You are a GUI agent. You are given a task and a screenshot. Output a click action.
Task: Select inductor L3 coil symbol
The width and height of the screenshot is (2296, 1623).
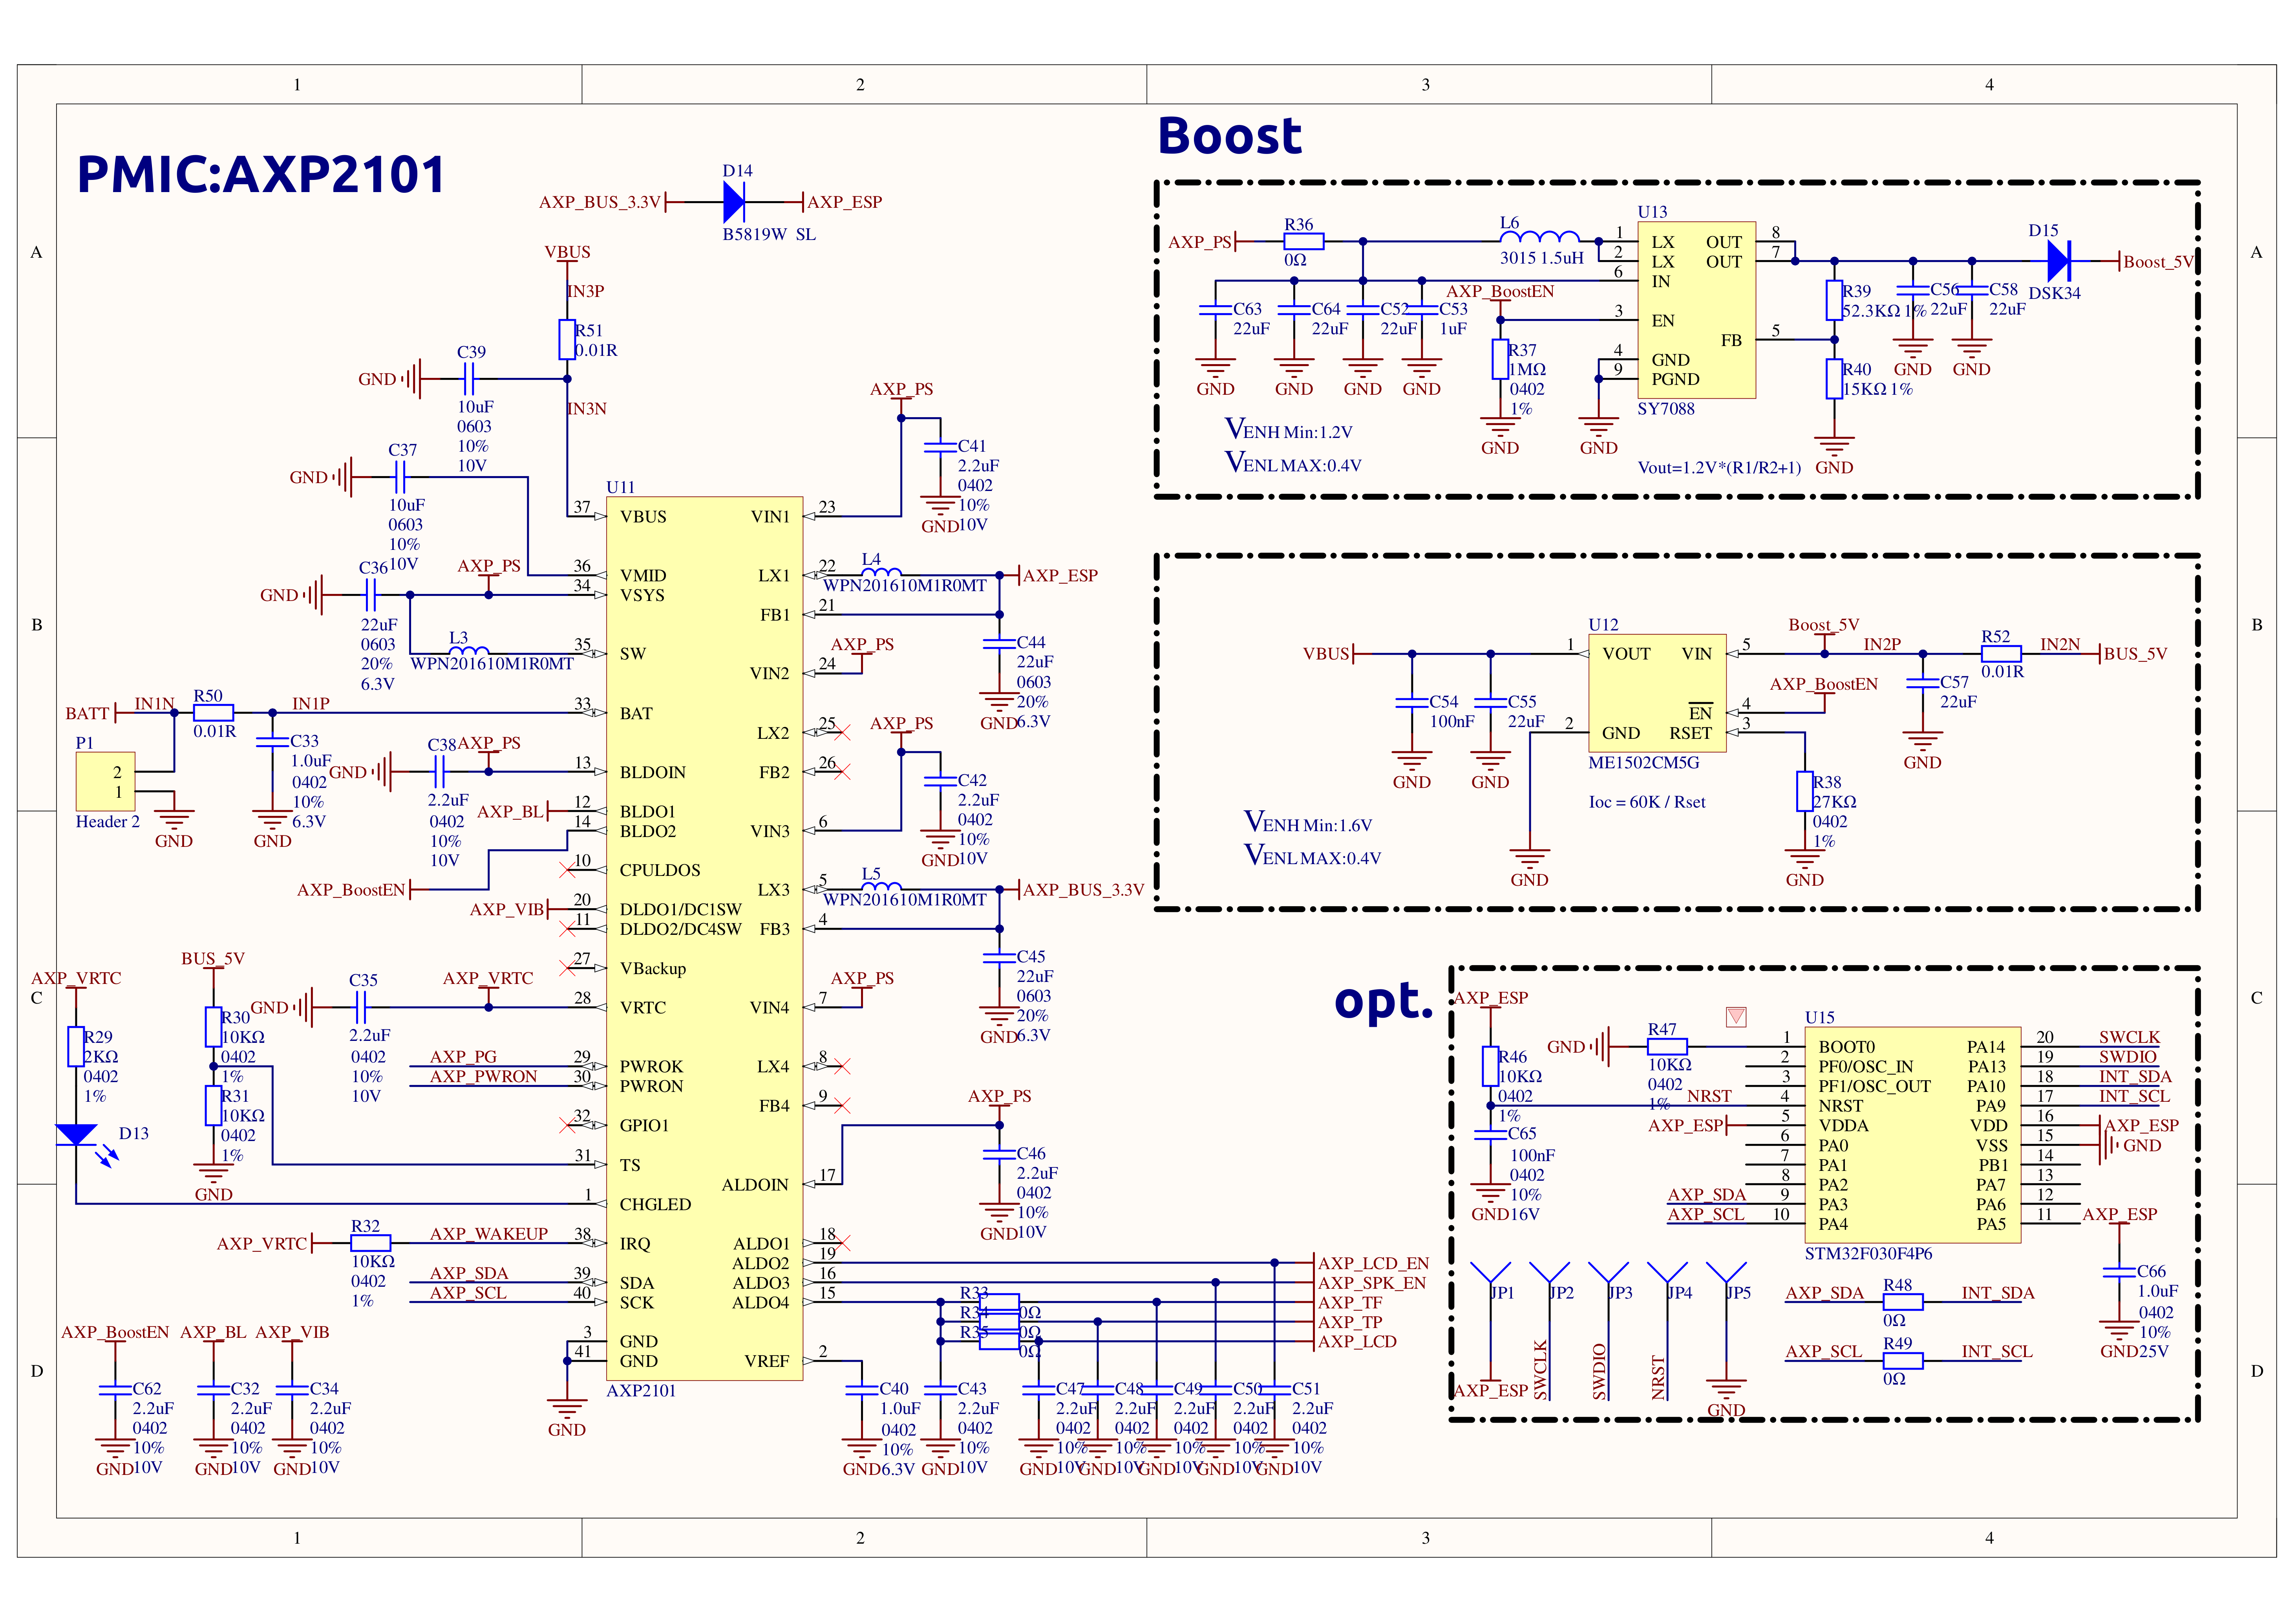pos(469,650)
